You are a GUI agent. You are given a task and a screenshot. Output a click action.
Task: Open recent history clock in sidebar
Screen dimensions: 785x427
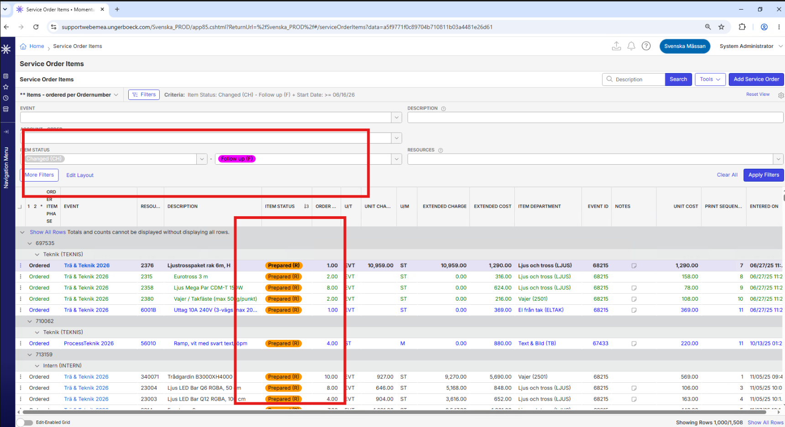[x=6, y=98]
